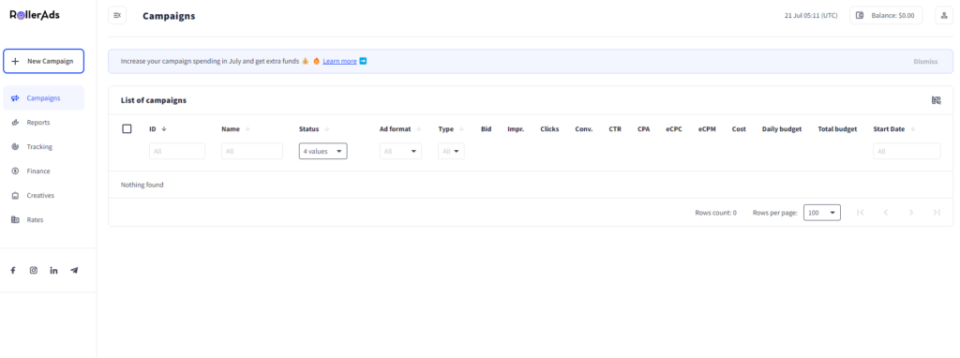
Task: Click the Daily budget column header
Action: [x=782, y=129]
